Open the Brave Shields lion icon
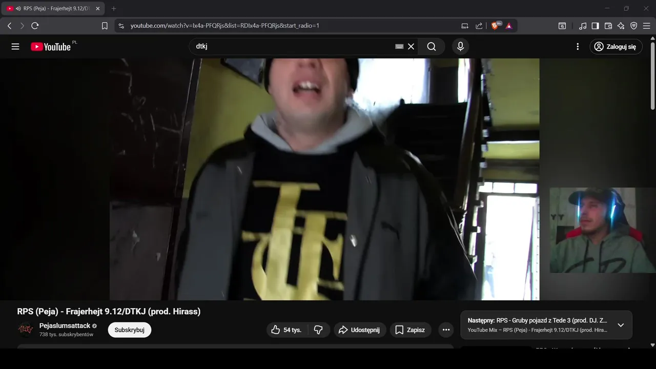 496,26
